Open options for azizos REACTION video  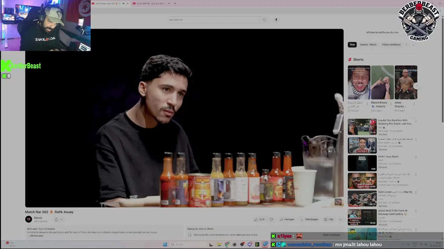point(416,211)
